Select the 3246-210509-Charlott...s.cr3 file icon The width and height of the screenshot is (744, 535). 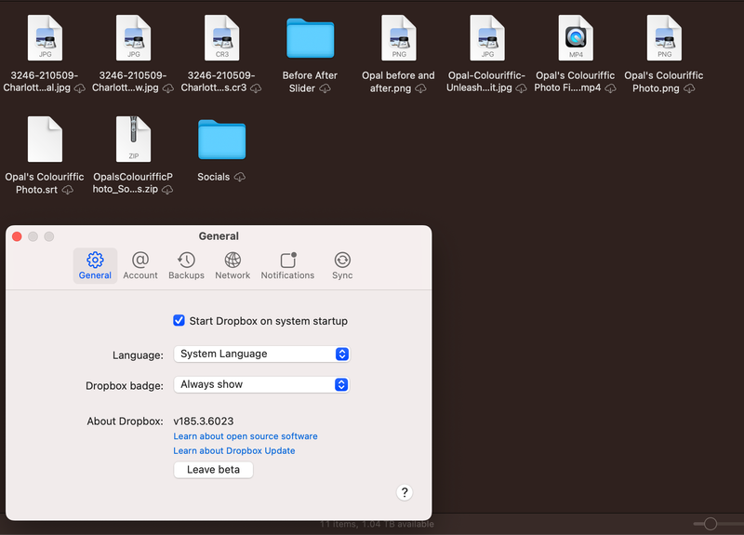pyautogui.click(x=221, y=38)
